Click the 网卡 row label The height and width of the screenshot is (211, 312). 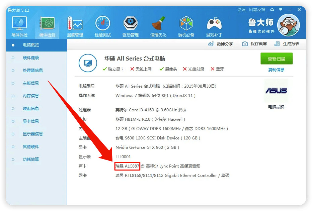[83, 176]
